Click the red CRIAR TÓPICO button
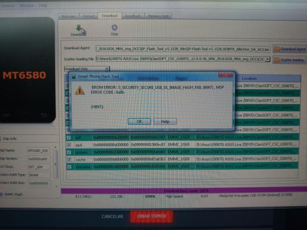307x230 pixels. point(151,216)
